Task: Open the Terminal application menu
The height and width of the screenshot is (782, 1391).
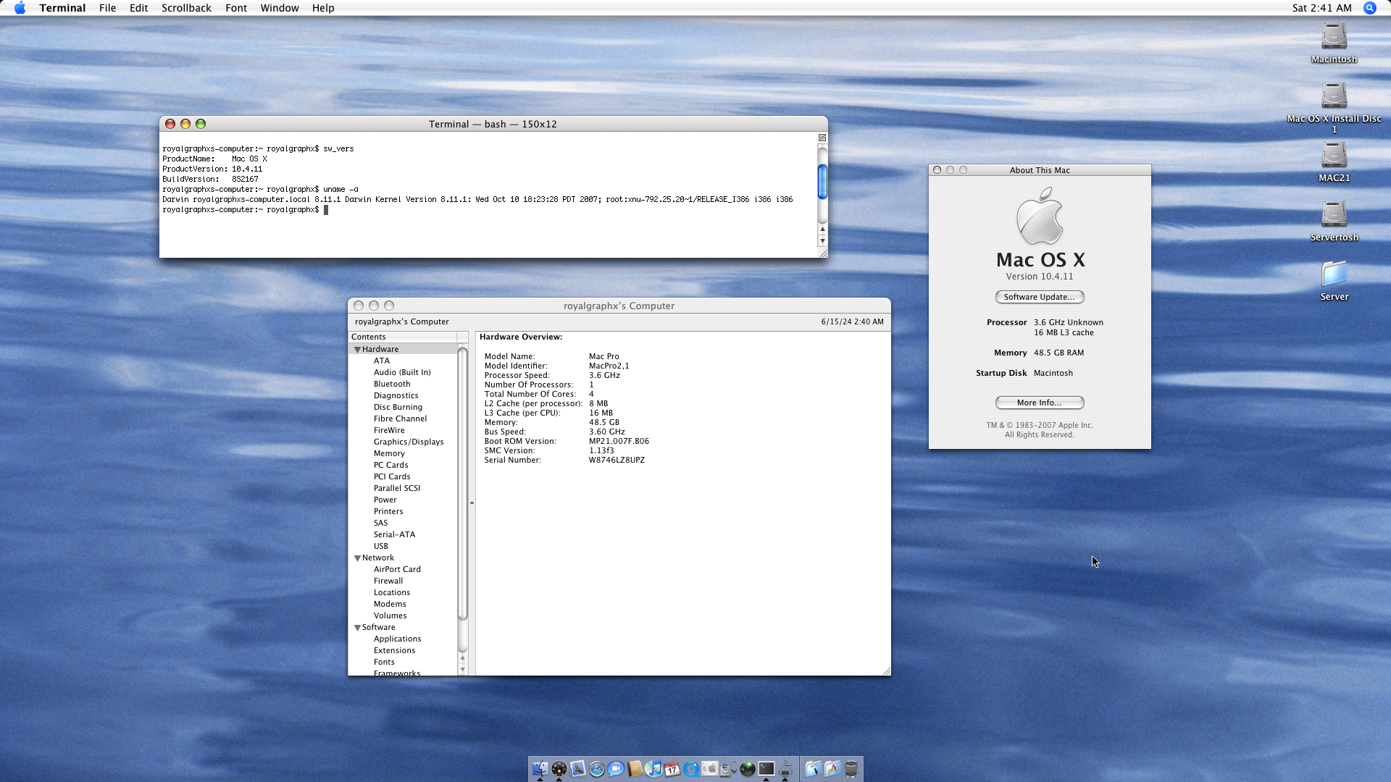Action: click(62, 8)
